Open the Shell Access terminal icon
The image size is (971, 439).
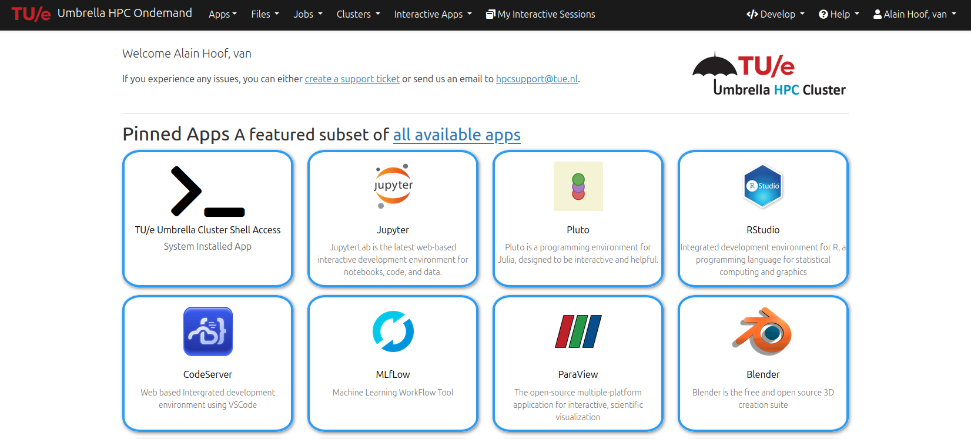207,191
